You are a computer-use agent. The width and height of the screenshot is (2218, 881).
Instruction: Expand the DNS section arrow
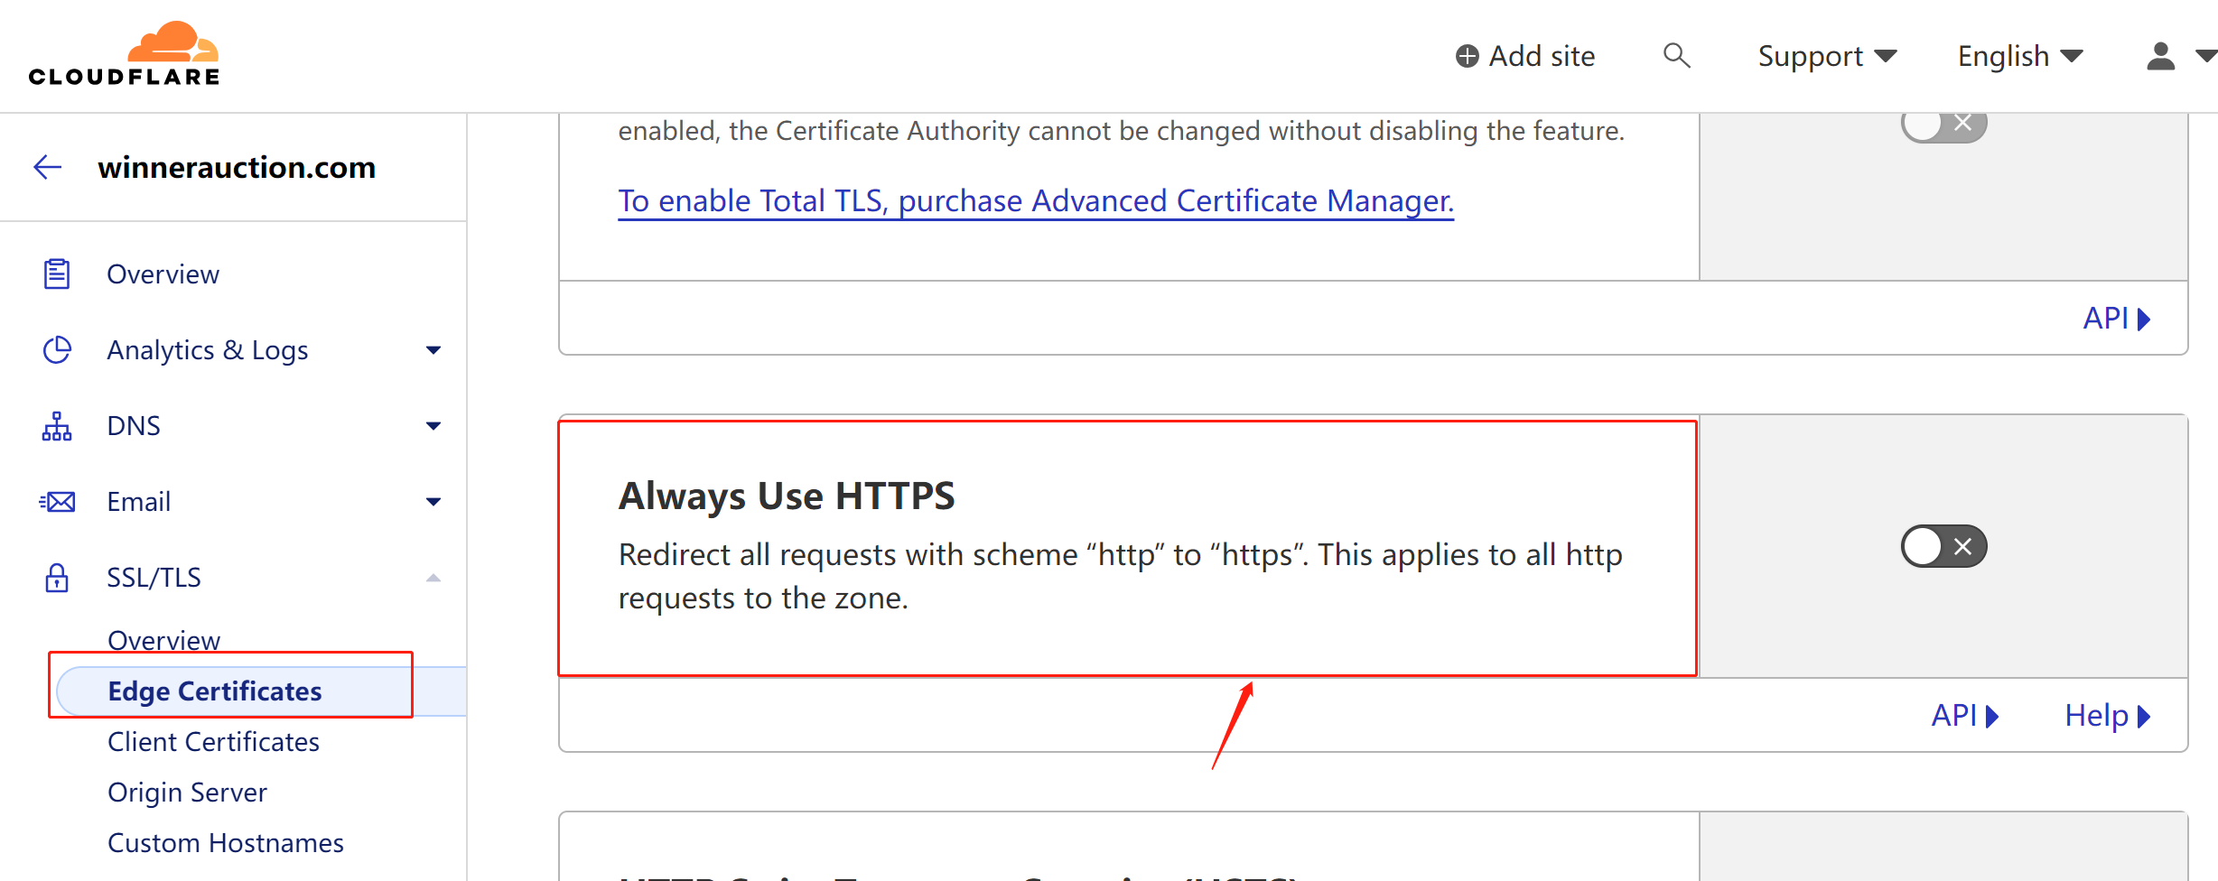(x=433, y=426)
